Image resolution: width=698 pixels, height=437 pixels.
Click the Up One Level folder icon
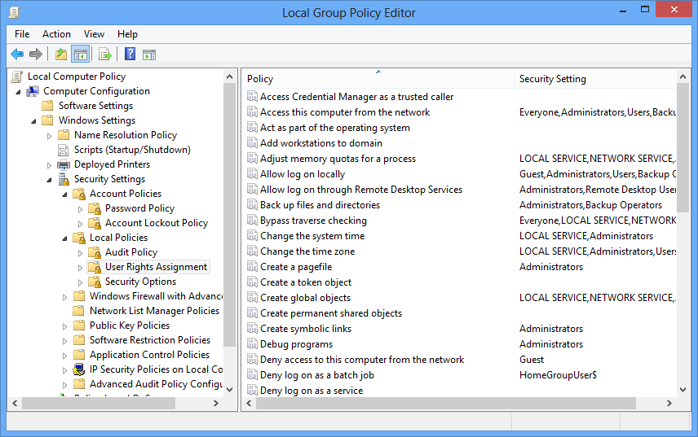point(60,55)
